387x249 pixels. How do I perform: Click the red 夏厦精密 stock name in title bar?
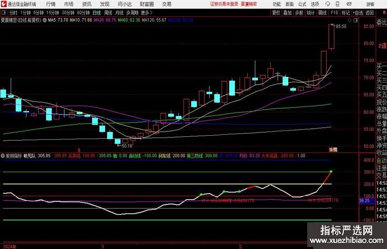249,4
